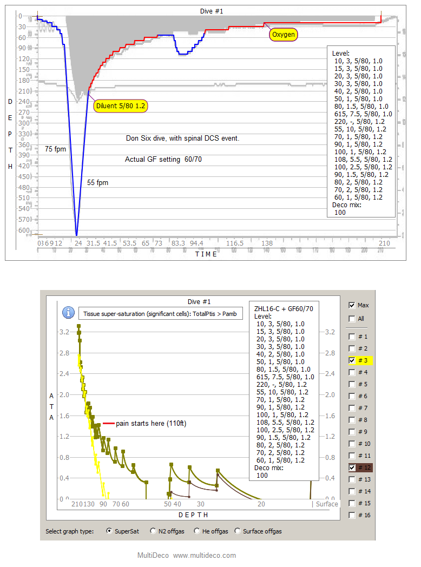Click 'ZHL16-C + GF60/70' header text

(284, 309)
